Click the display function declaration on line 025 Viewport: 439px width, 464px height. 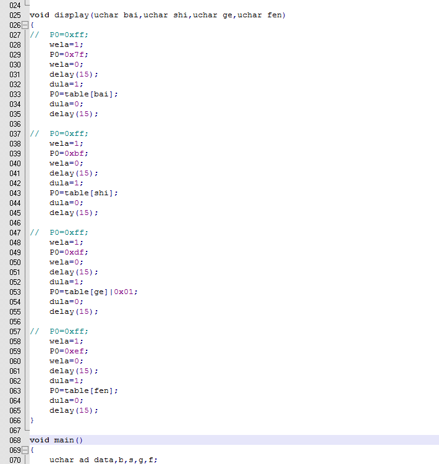click(158, 15)
